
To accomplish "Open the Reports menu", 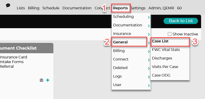I will pyautogui.click(x=121, y=8).
